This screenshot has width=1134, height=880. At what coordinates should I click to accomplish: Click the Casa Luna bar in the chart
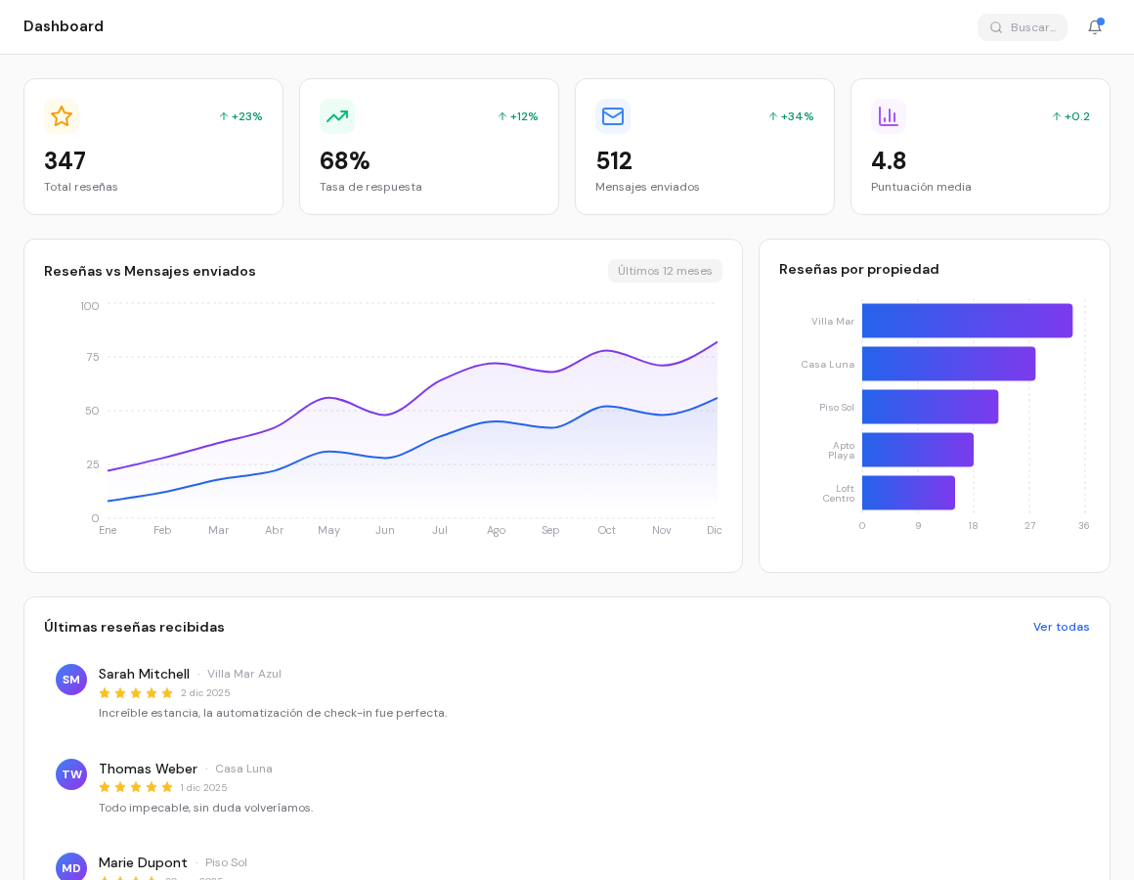(x=947, y=364)
